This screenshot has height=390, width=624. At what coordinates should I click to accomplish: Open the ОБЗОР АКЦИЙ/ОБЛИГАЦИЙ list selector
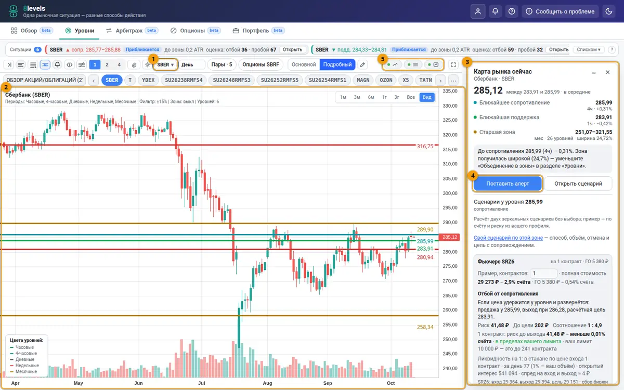44,80
